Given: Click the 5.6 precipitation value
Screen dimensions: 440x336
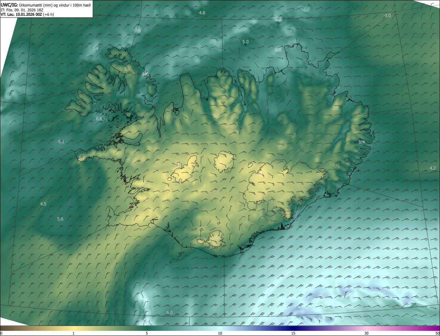Looking at the screenshot, I should pos(60,219).
